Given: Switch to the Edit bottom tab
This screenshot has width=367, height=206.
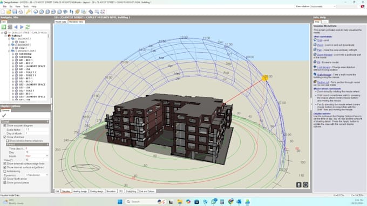Looking at the screenshot, I should [x=57, y=191].
